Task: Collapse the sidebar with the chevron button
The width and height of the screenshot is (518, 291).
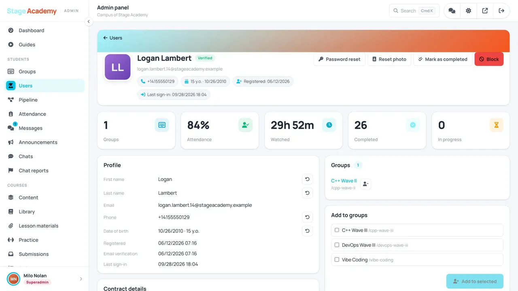Action: (x=89, y=22)
